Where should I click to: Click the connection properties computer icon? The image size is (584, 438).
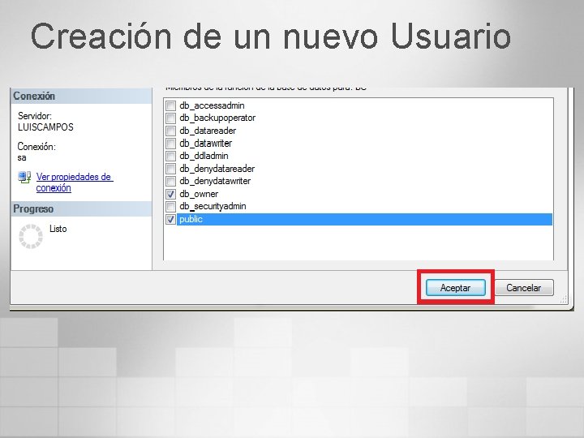[x=24, y=178]
